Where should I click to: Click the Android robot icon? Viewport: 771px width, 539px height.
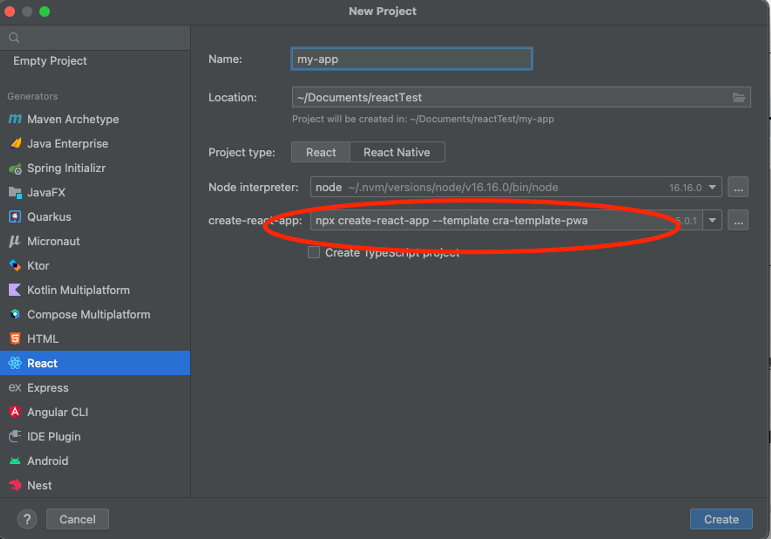(x=15, y=461)
